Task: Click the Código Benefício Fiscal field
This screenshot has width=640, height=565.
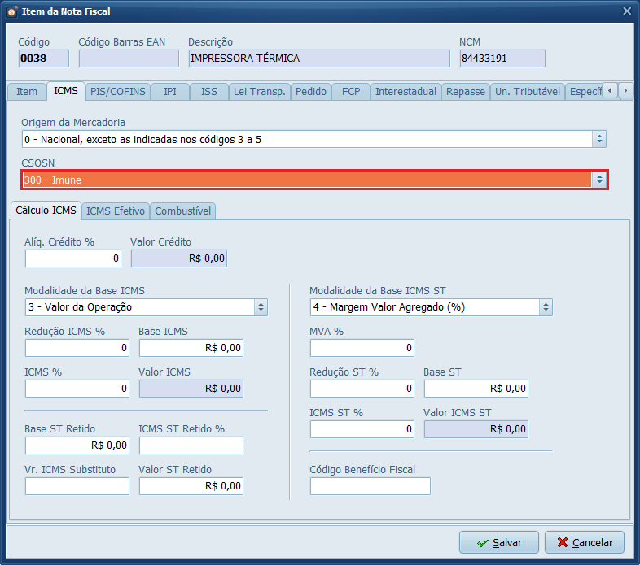Action: click(x=370, y=486)
